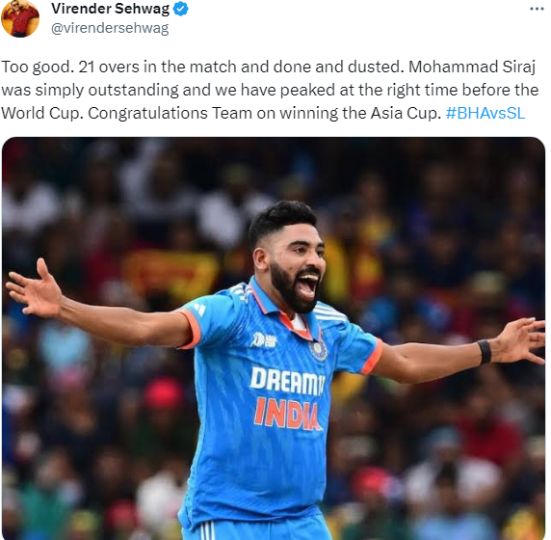The height and width of the screenshot is (540, 551).
Task: Open the three-dot more options menu
Action: 537,9
